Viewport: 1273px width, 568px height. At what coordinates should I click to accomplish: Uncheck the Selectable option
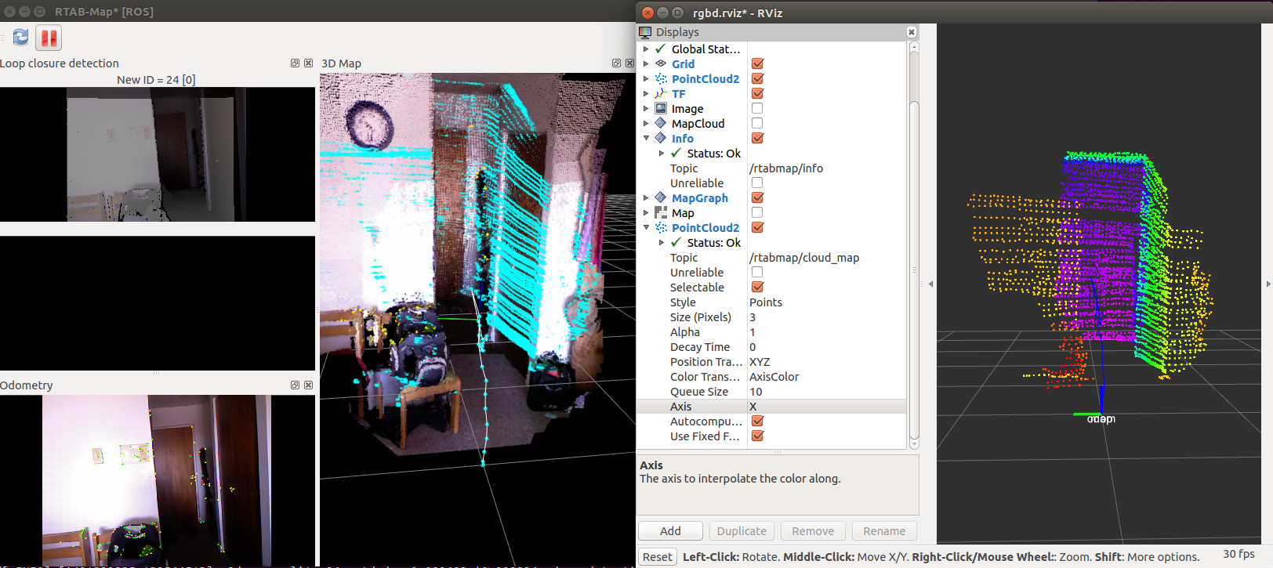(757, 288)
